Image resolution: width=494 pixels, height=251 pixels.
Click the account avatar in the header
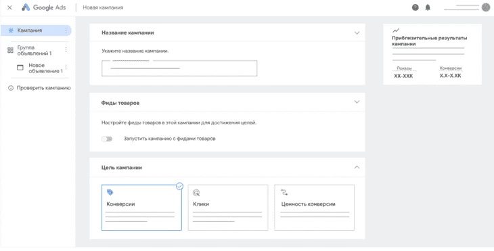click(x=485, y=7)
